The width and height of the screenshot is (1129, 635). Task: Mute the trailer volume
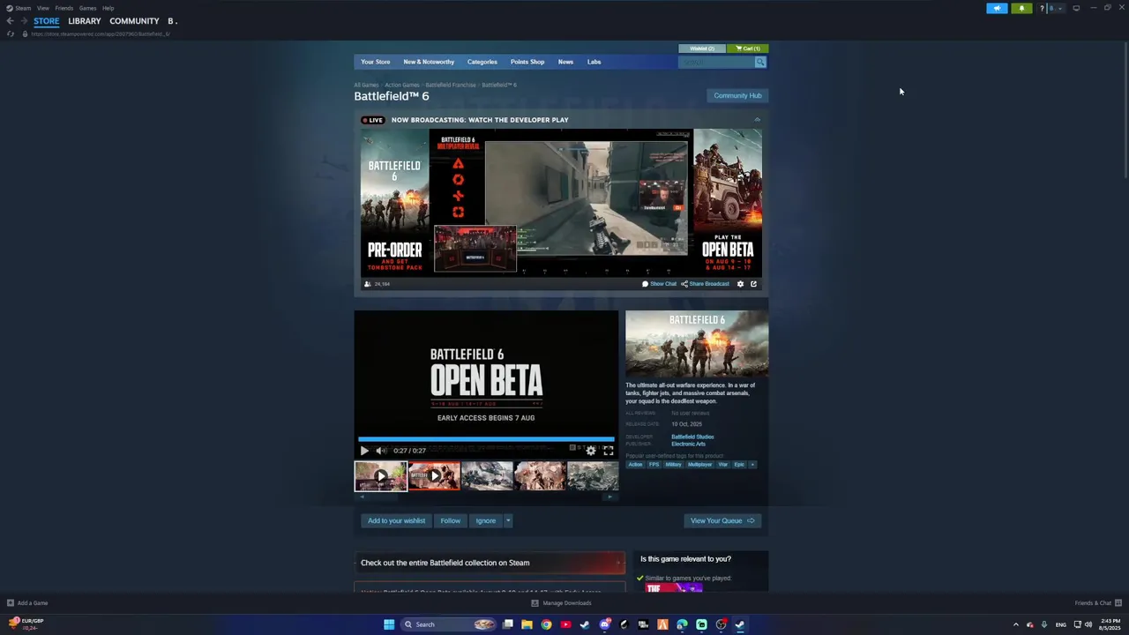(x=380, y=451)
